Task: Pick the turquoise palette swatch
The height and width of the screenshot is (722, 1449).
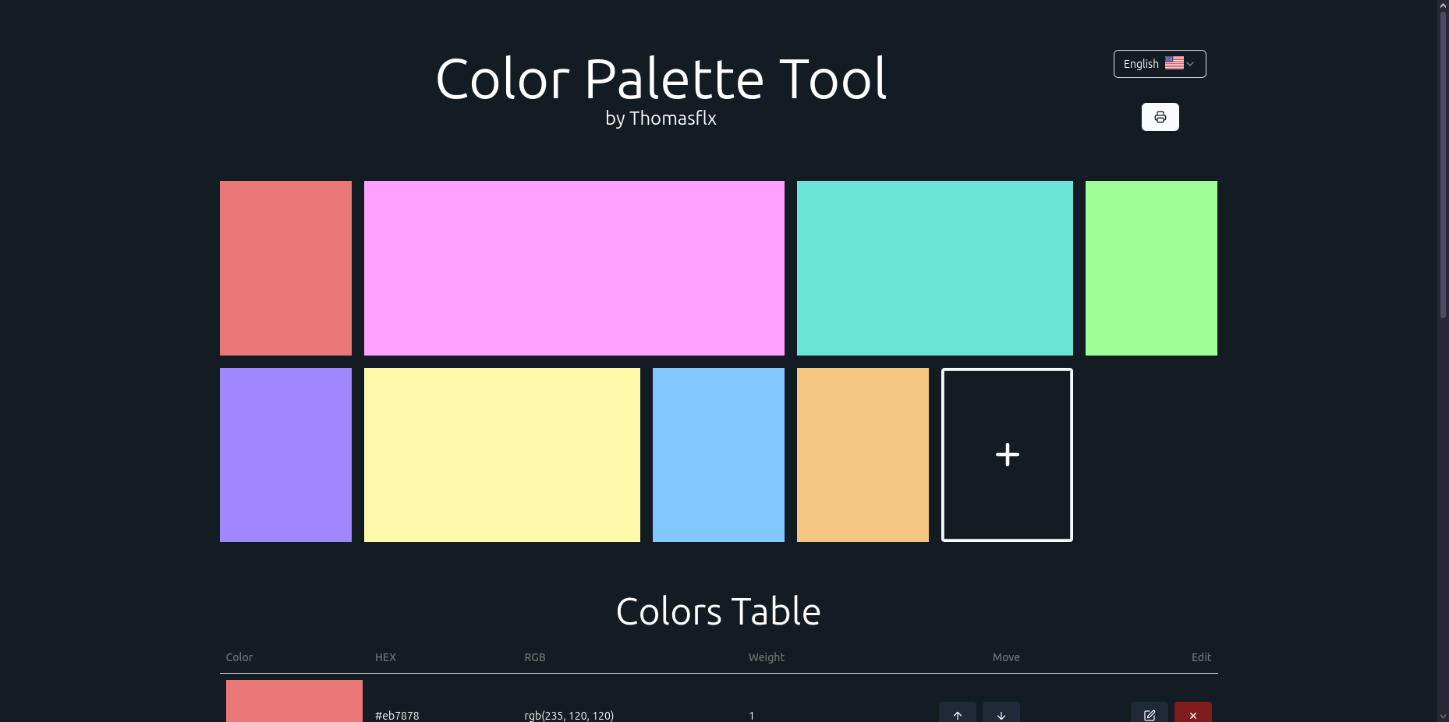Action: [x=934, y=267]
